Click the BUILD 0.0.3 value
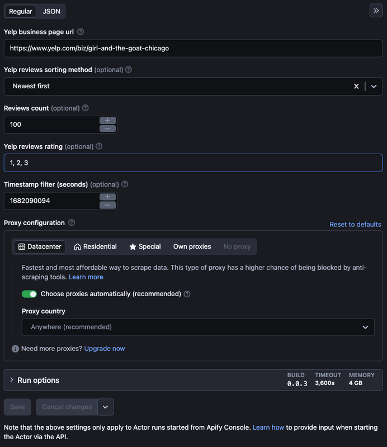The width and height of the screenshot is (387, 447). point(297,384)
